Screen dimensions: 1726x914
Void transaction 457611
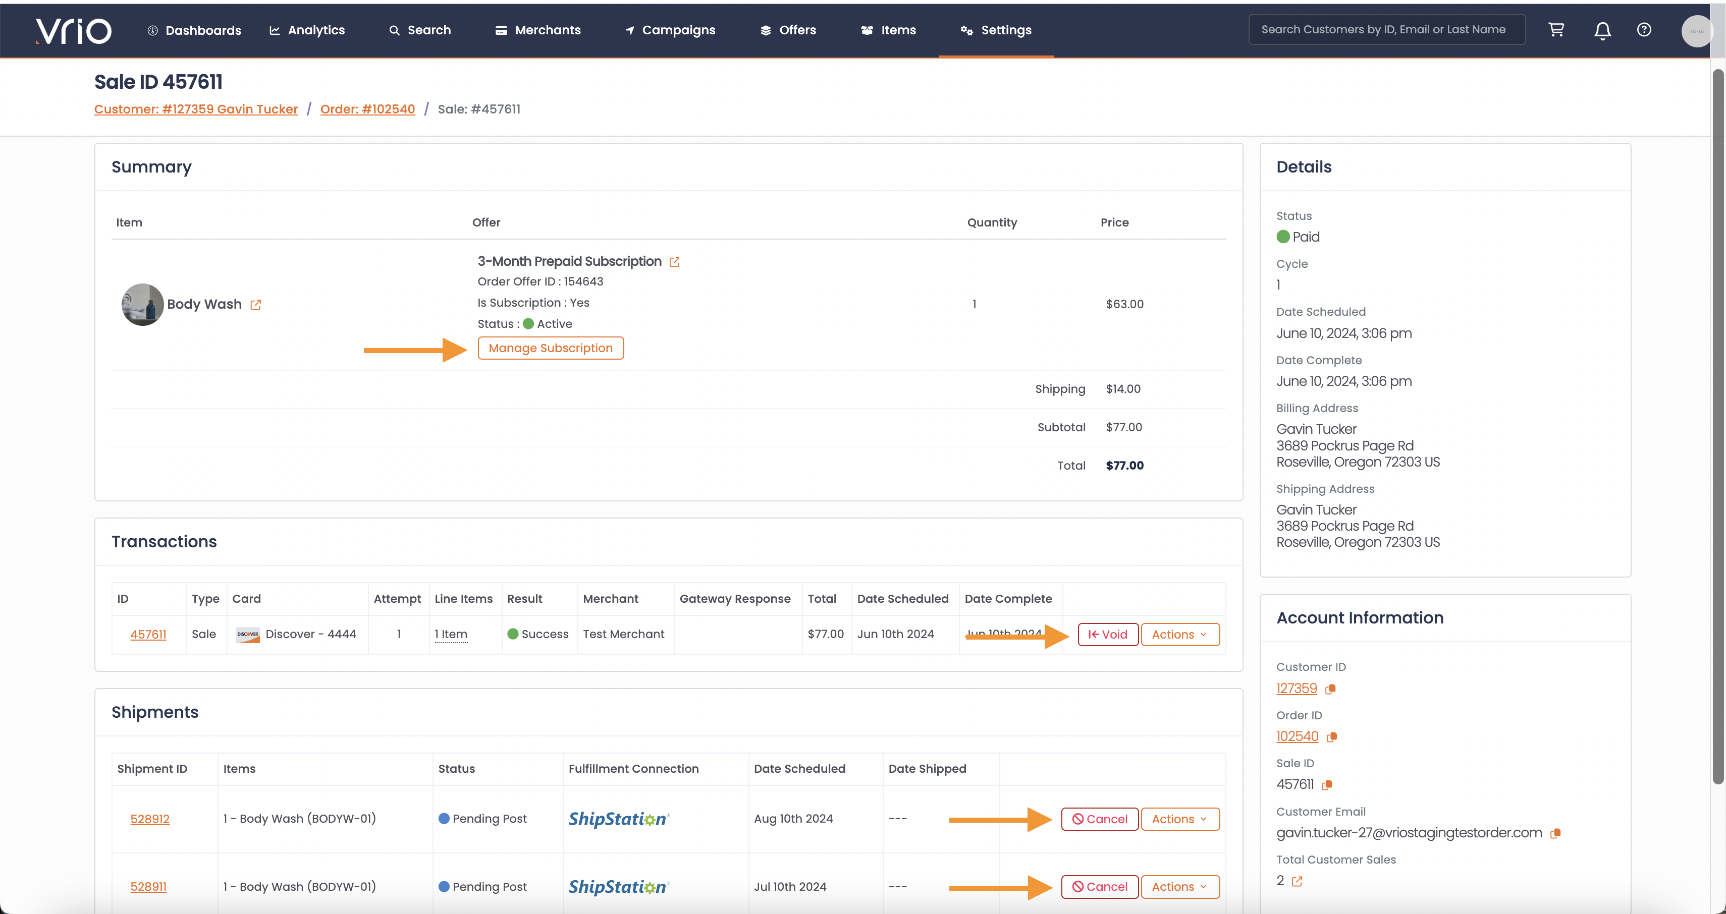1108,634
